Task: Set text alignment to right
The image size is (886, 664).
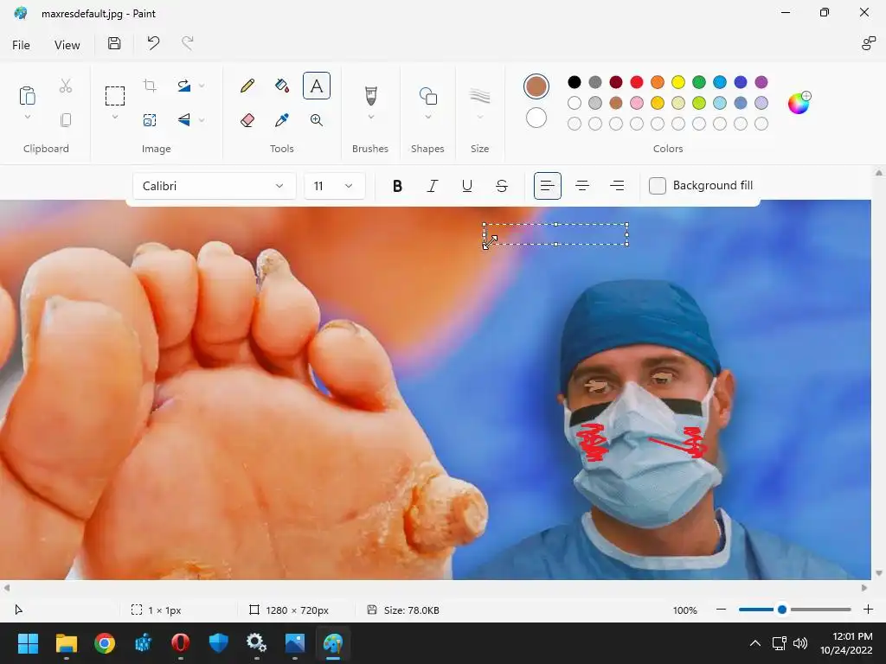Action: 617,186
